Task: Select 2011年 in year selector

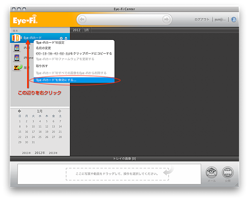Action: (27, 153)
